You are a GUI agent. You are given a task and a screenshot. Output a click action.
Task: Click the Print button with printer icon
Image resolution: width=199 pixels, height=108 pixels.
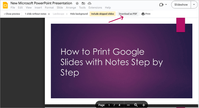146,14
